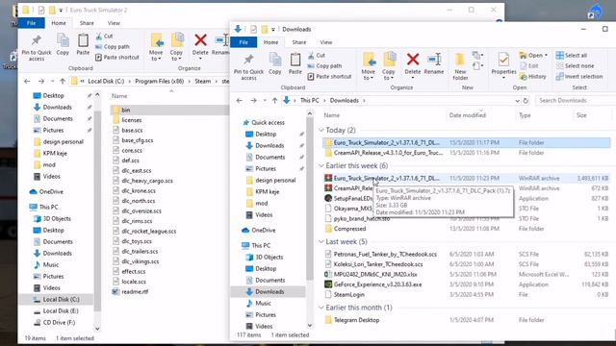Switch to Share tab in Euro Truck window

click(x=87, y=23)
